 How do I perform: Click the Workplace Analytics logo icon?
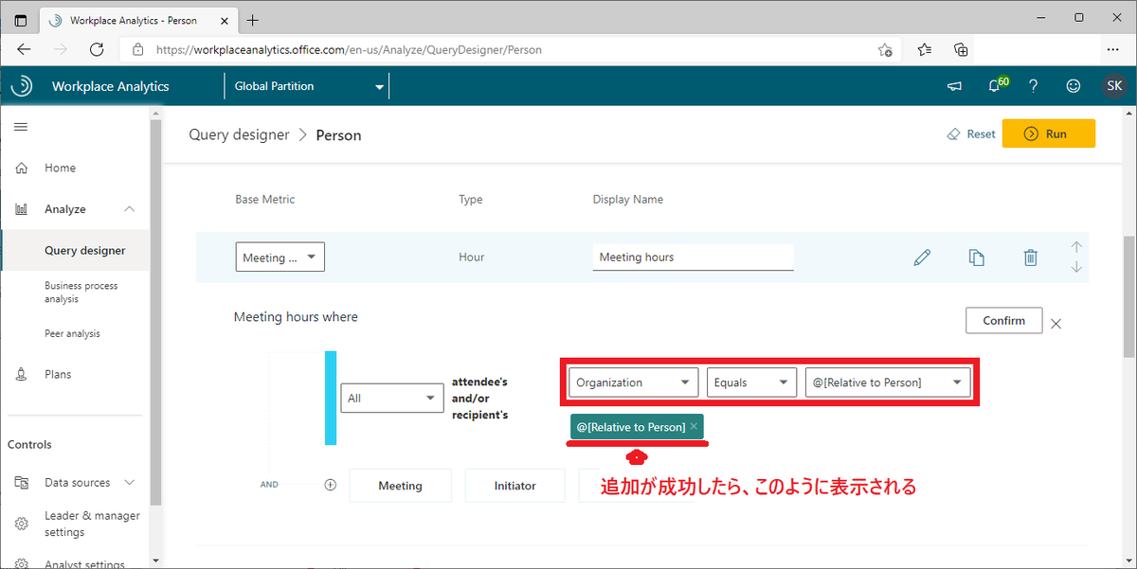(21, 86)
